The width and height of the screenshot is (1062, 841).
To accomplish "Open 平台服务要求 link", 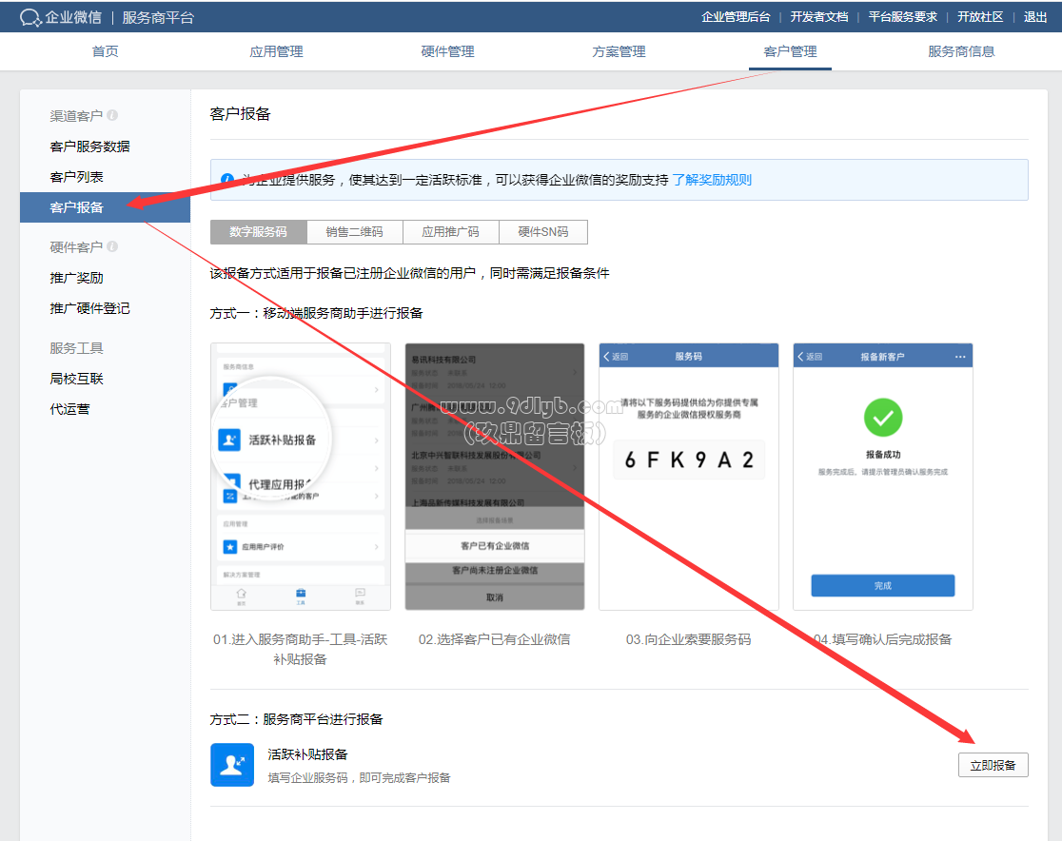I will pos(902,17).
